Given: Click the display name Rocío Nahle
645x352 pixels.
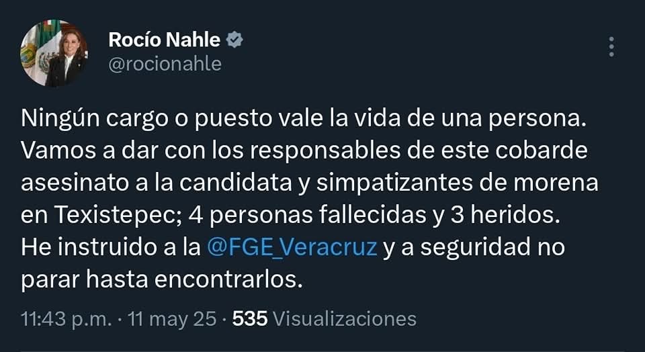Looking at the screenshot, I should point(164,40).
